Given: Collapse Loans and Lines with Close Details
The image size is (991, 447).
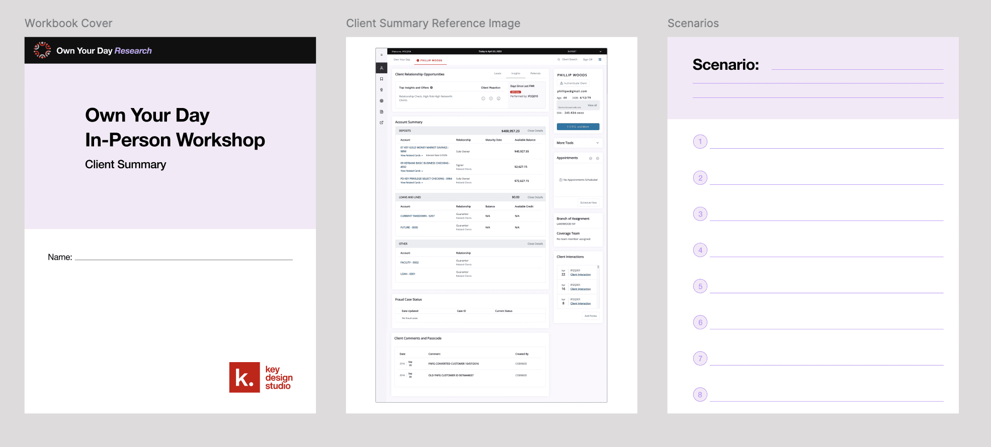Looking at the screenshot, I should point(535,197).
